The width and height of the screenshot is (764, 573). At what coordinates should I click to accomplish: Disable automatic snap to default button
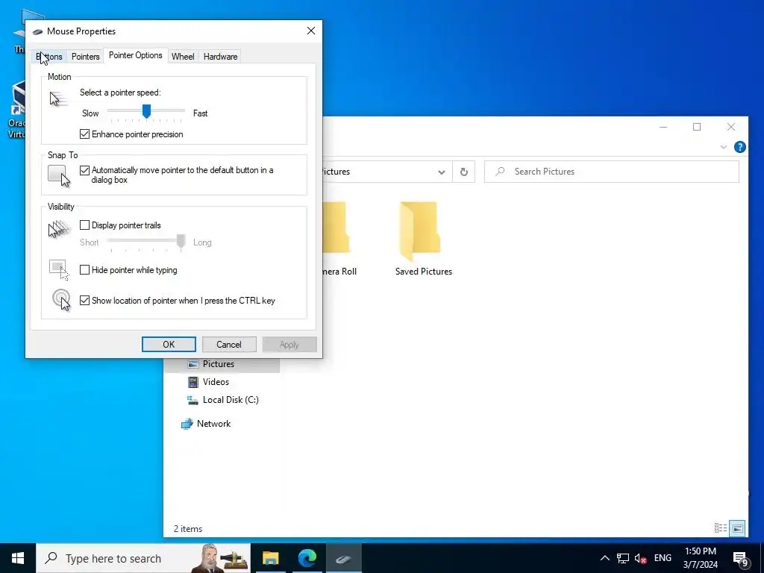[85, 170]
